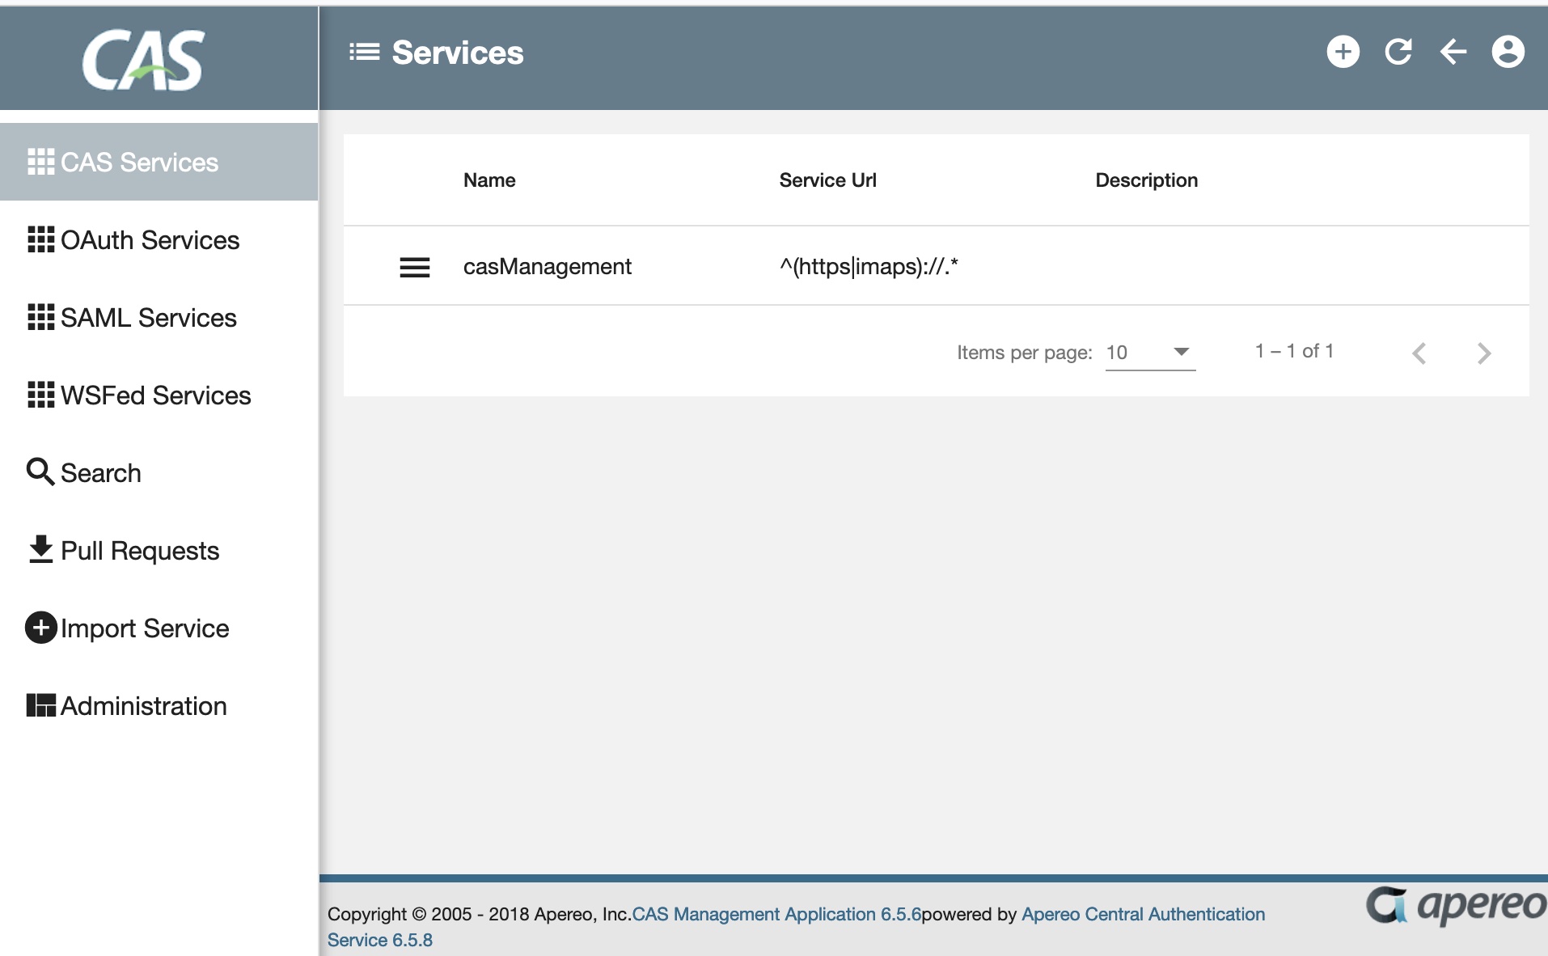Toggle the sidebar menu list icon
1548x956 pixels.
[364, 53]
